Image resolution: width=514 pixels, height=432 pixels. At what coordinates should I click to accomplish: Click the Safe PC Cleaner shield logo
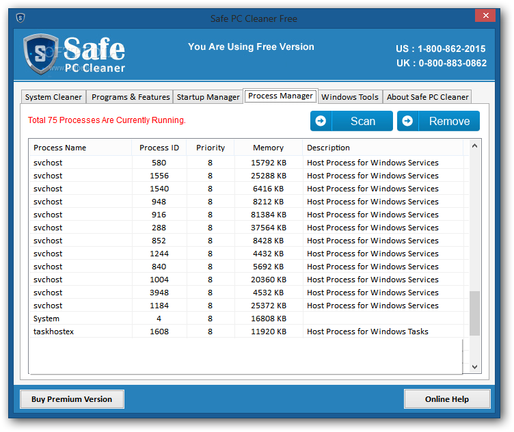41,54
